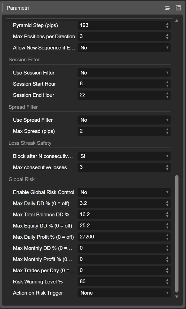Open Enable Global Risk Control dropdown

[x=124, y=192]
